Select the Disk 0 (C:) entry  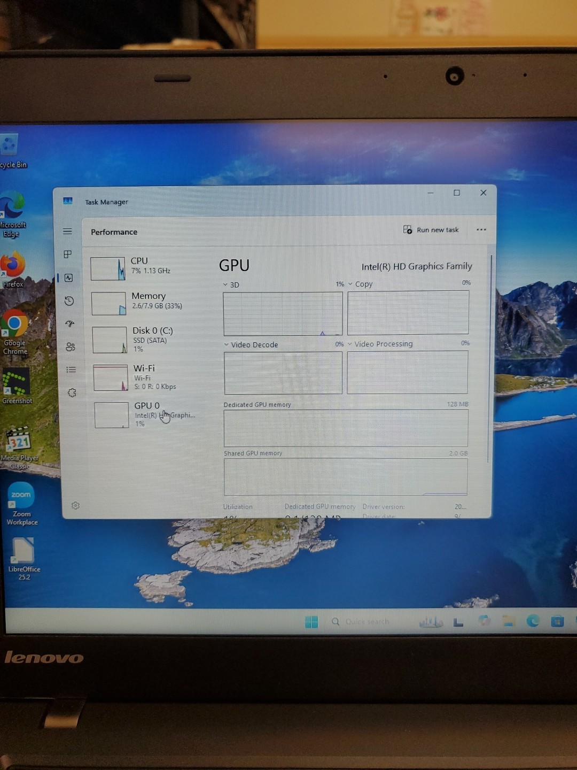tap(146, 339)
